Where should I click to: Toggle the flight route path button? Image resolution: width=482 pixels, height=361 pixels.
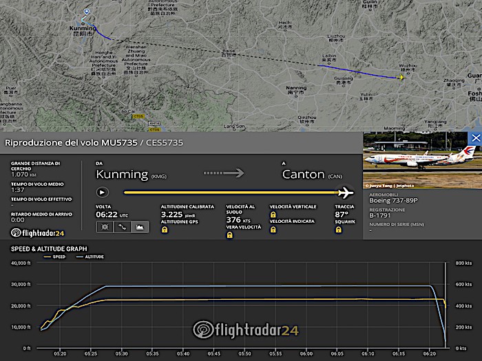(123, 227)
